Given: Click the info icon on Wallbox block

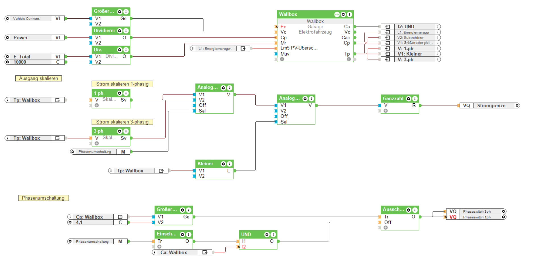Looking at the screenshot, I should 349,14.
